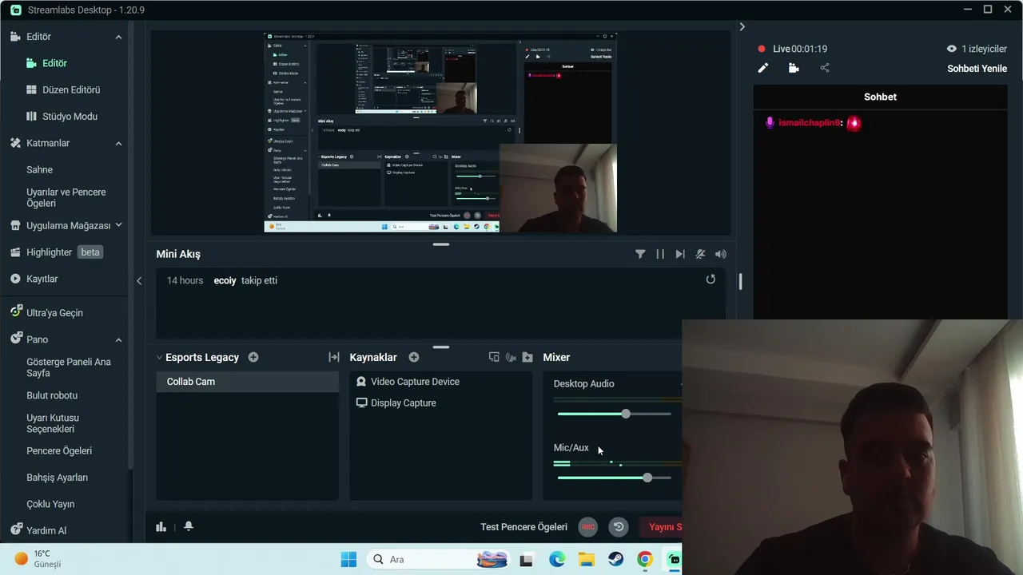Open Çoklu Yayın page
Screen dimensions: 1023x575
pyautogui.click(x=50, y=504)
